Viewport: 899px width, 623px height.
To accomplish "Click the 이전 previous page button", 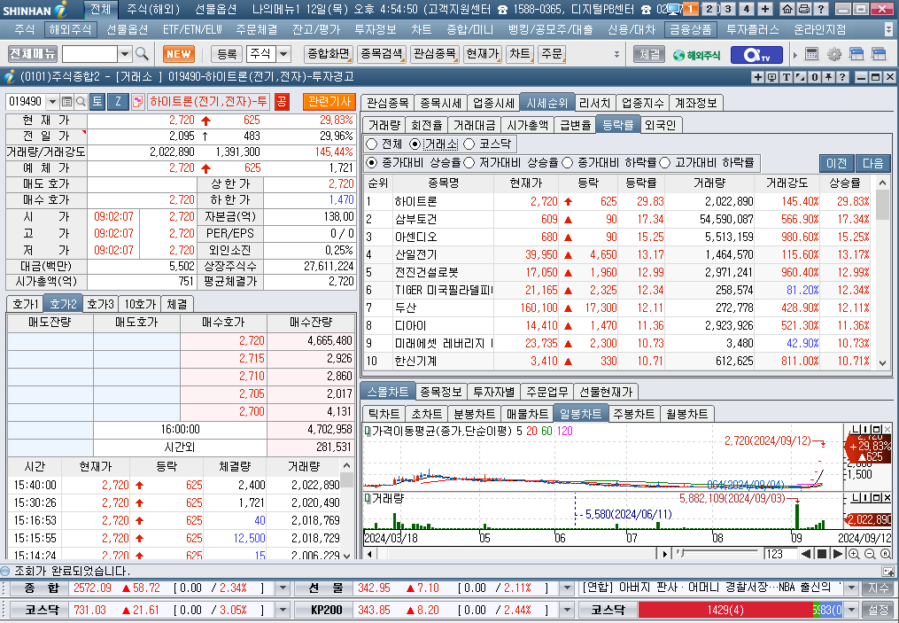I will (836, 163).
